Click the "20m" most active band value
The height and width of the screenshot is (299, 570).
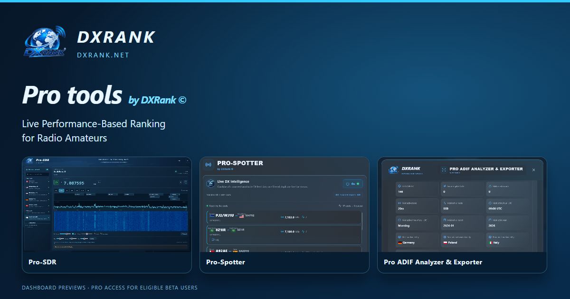401,208
